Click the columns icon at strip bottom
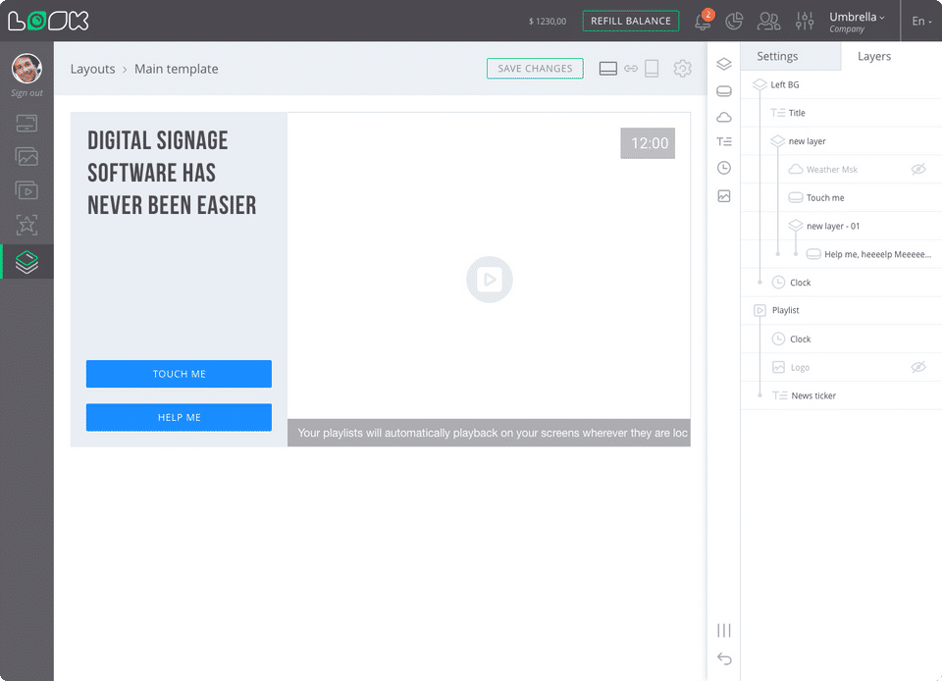 724,630
